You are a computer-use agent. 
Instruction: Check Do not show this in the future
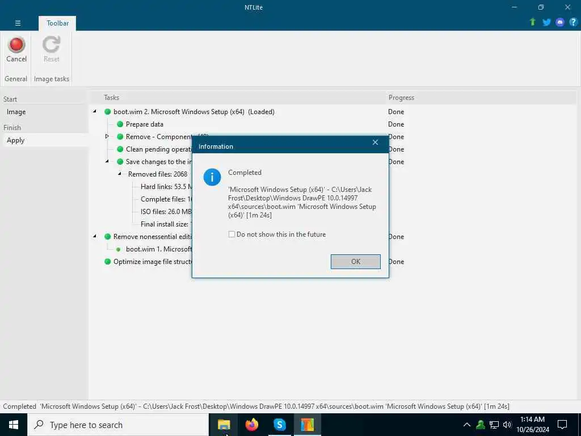231,234
